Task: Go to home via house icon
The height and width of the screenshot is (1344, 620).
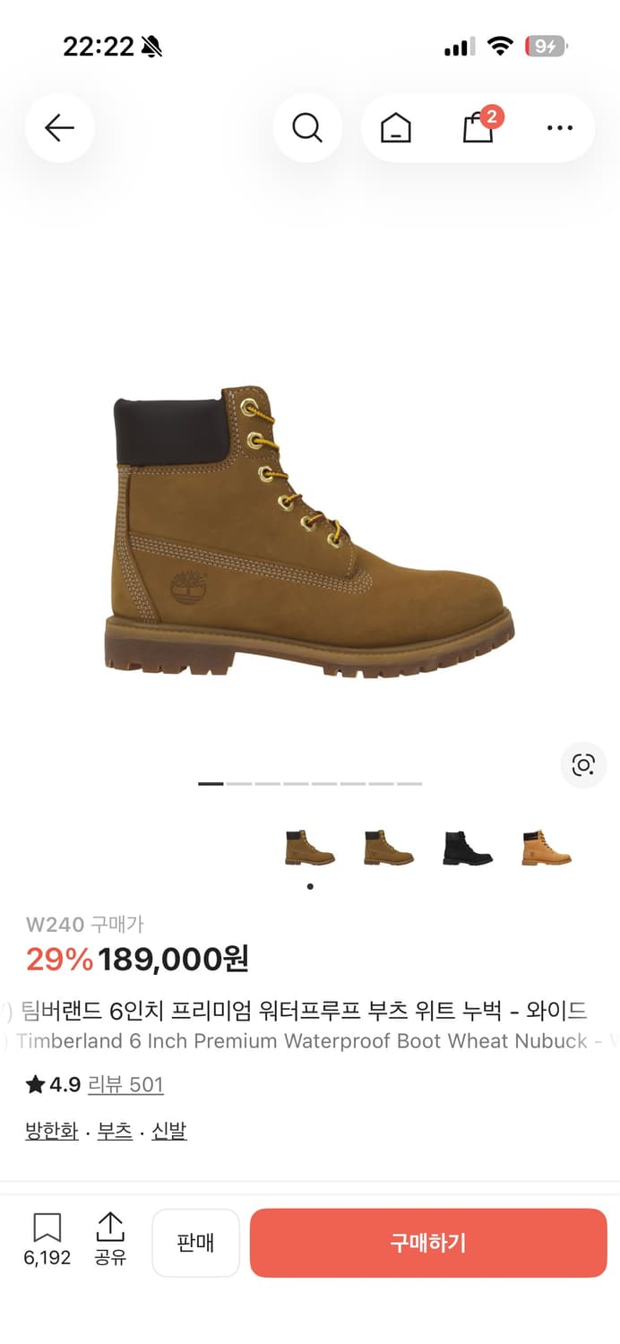Action: click(396, 129)
